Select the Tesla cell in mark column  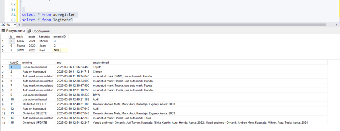[x=21, y=41]
